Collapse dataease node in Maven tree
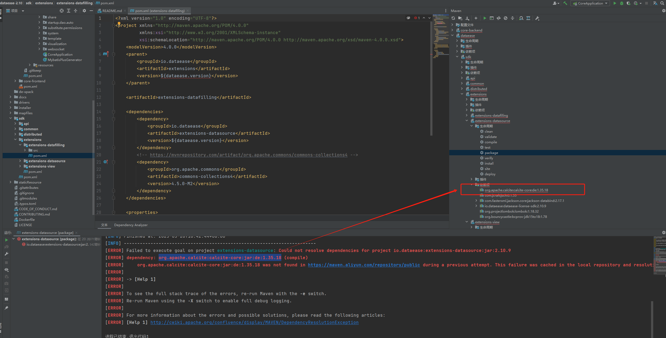The width and height of the screenshot is (666, 338). coord(452,35)
